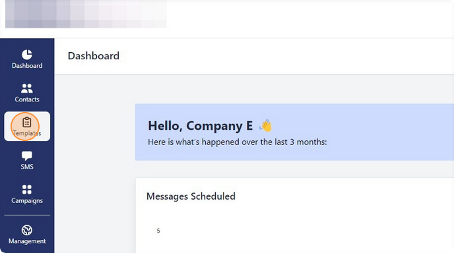Click the Messages Scheduled card title

pos(191,196)
